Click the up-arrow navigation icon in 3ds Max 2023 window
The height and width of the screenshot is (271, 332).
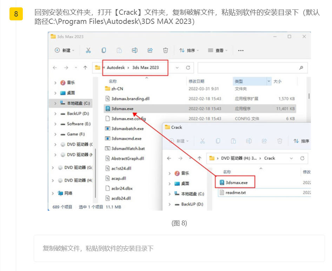point(85,68)
